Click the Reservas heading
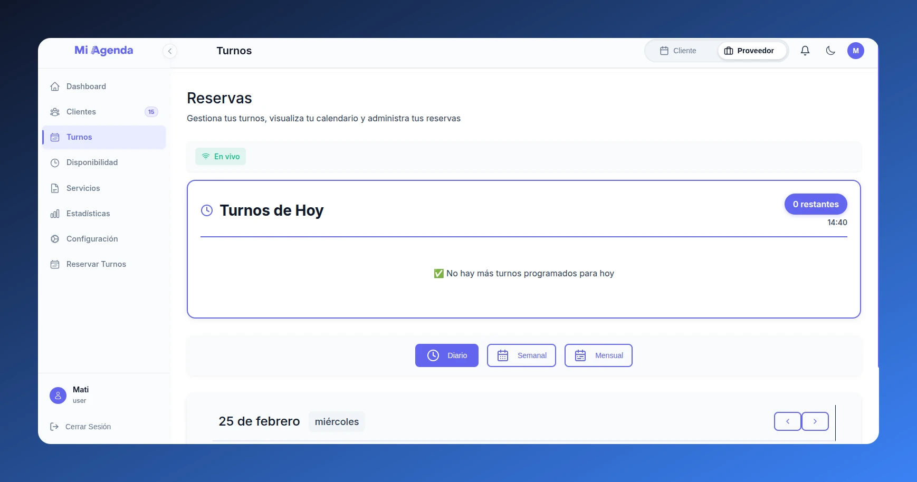917x482 pixels. point(219,98)
